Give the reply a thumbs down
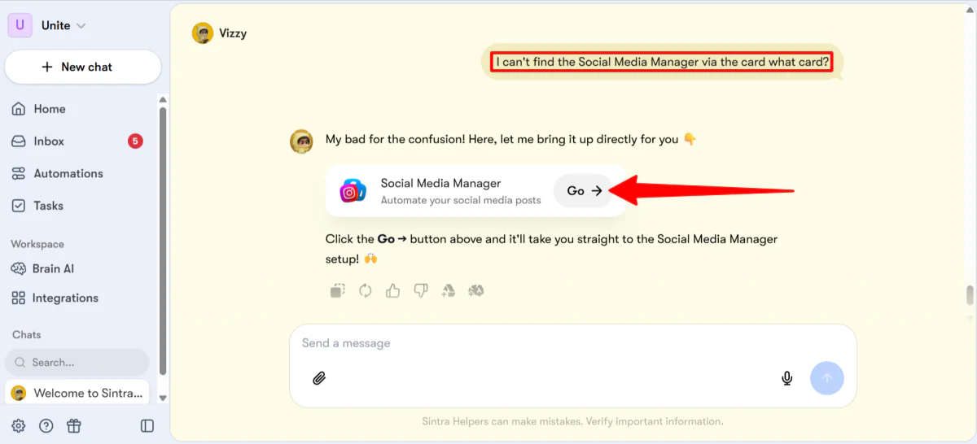 [x=421, y=290]
